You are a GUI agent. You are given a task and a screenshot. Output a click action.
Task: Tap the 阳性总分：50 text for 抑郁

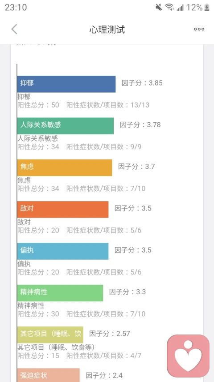point(38,105)
